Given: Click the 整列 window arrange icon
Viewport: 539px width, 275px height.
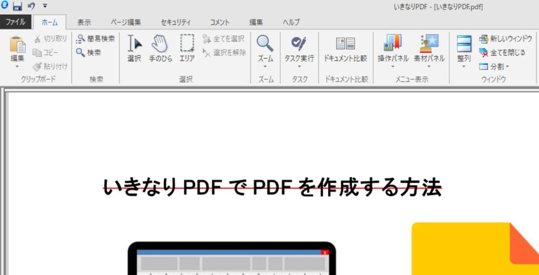Looking at the screenshot, I should (x=464, y=44).
